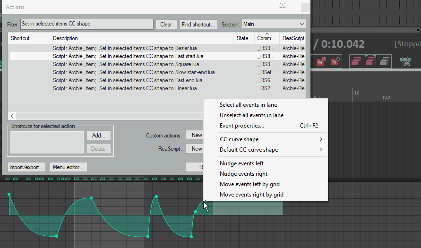This screenshot has height=248, width=421.
Task: Click the CC point at the second curve peak
Action: 91,198
